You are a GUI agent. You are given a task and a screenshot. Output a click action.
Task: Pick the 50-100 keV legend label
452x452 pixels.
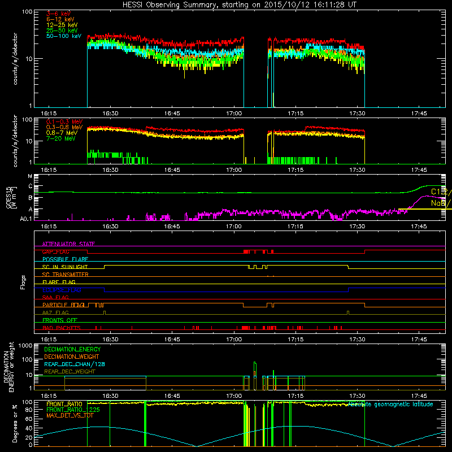pyautogui.click(x=64, y=36)
